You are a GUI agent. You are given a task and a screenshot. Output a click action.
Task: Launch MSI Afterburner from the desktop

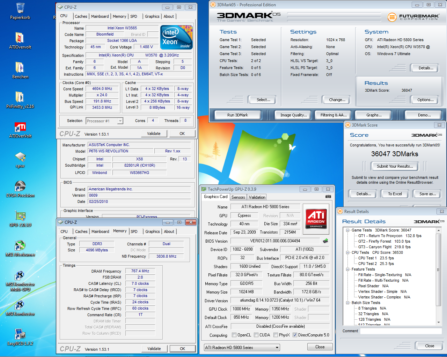point(20,248)
